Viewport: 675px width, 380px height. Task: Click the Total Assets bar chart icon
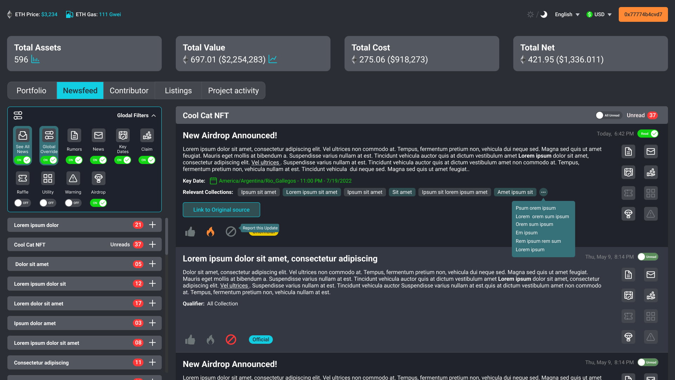[35, 59]
